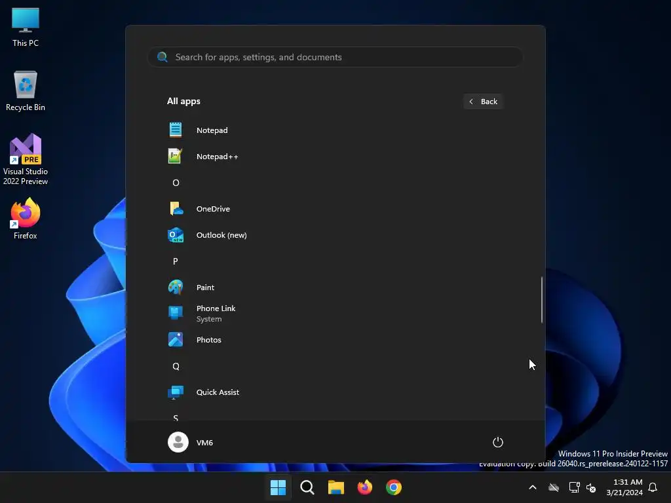Focus the Search for apps field
Image resolution: width=671 pixels, height=503 pixels.
click(335, 57)
